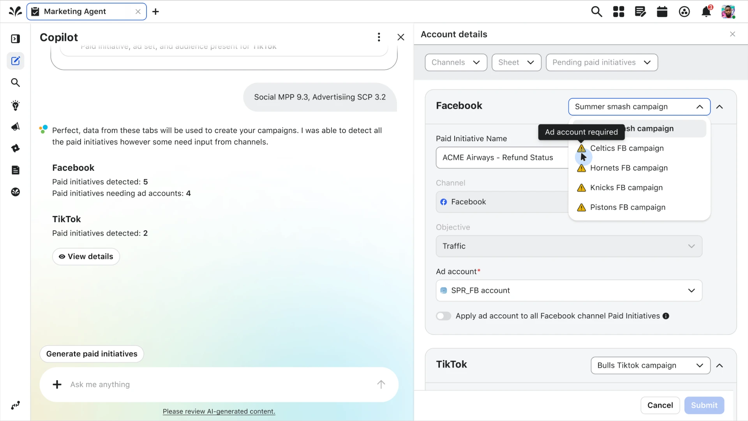Open the tag icon in sidebar
Image resolution: width=748 pixels, height=421 pixels.
pos(16,148)
